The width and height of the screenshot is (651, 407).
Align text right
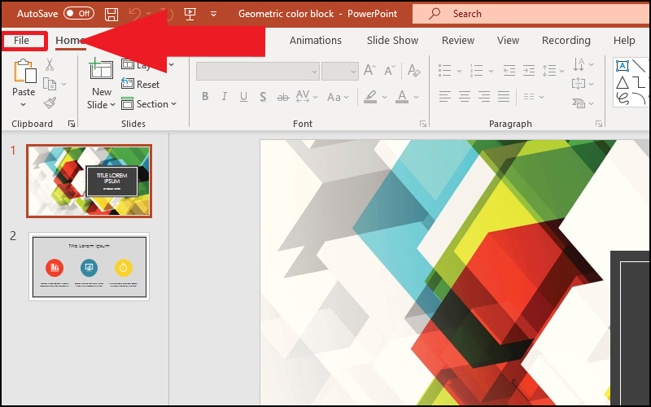[x=483, y=97]
